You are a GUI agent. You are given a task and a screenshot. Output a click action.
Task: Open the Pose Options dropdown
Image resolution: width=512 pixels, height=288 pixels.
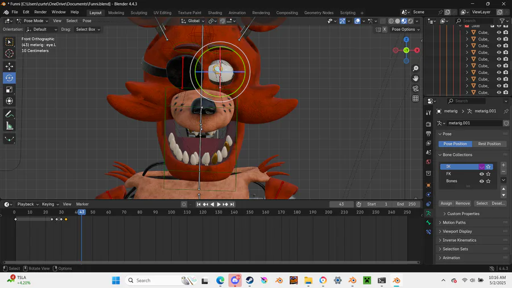406,30
